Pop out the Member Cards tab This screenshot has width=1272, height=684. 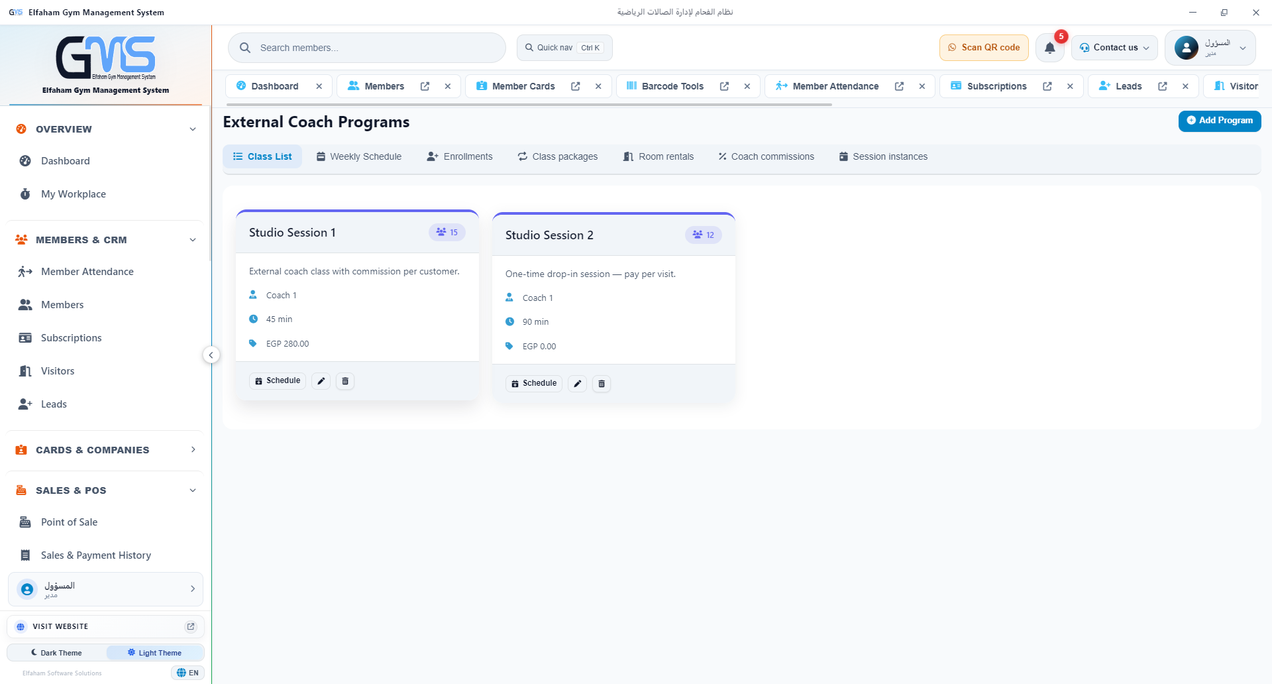(x=576, y=86)
